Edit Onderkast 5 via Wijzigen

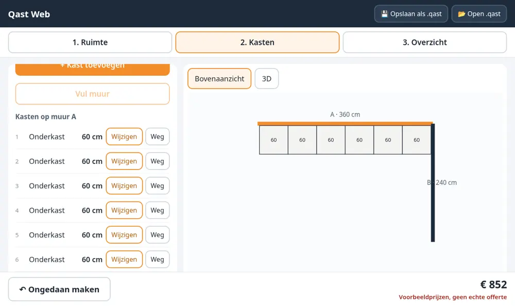(x=124, y=235)
